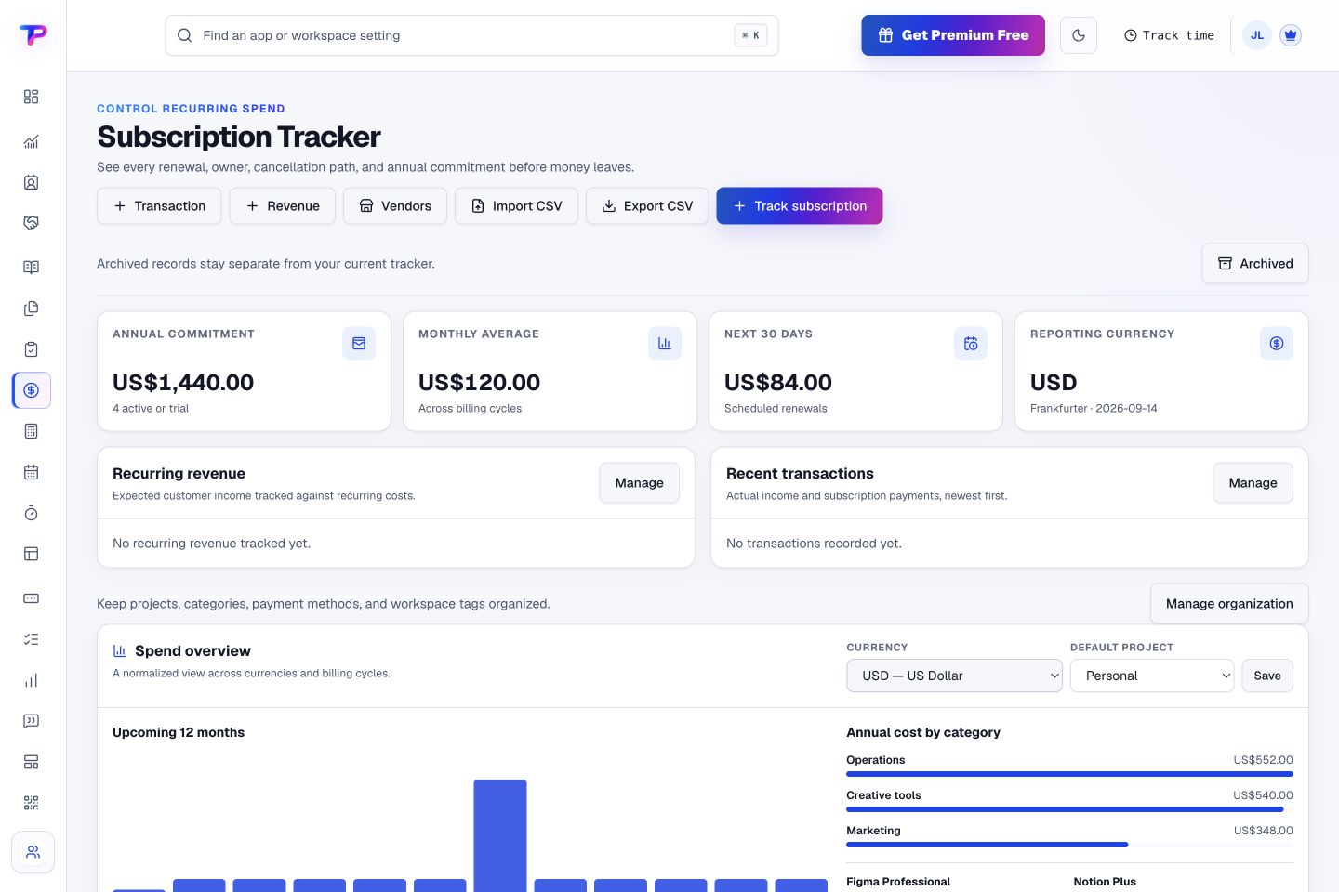
Task: Open the calendar sidebar icon
Action: pos(31,472)
